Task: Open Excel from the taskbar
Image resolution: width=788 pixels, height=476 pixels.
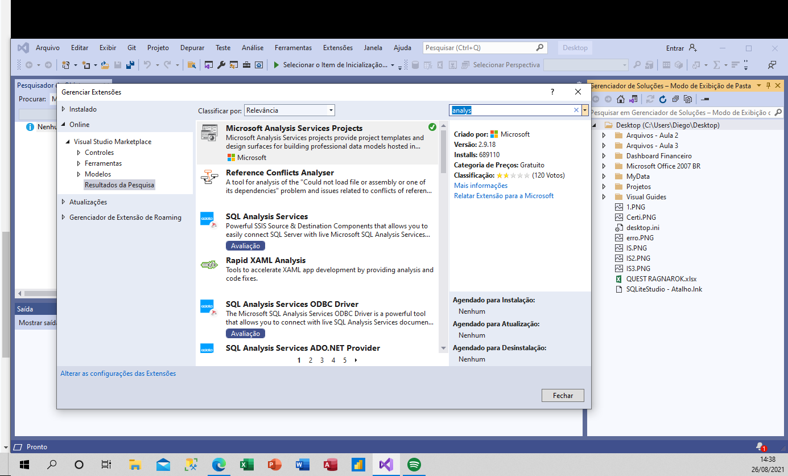Action: tap(247, 464)
